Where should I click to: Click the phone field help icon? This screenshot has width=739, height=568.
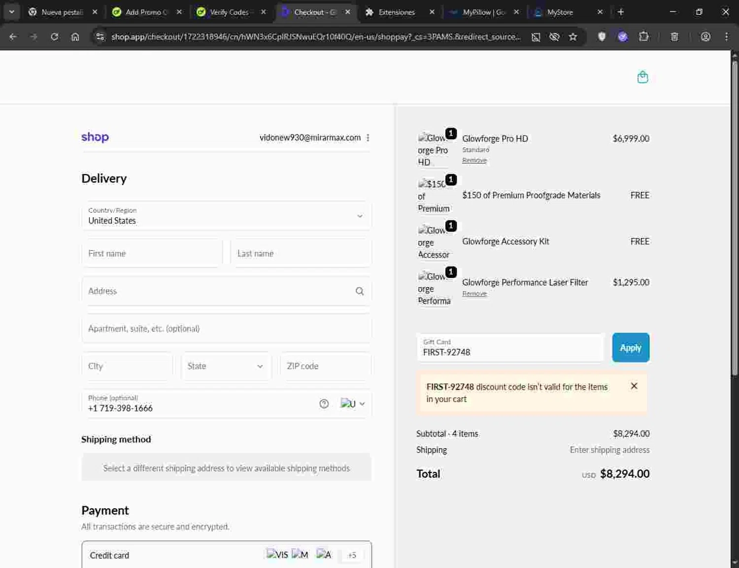click(324, 404)
